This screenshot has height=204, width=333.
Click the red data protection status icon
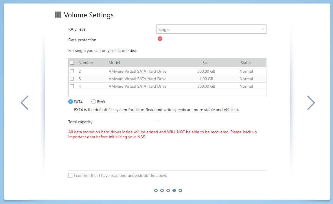coord(160,39)
